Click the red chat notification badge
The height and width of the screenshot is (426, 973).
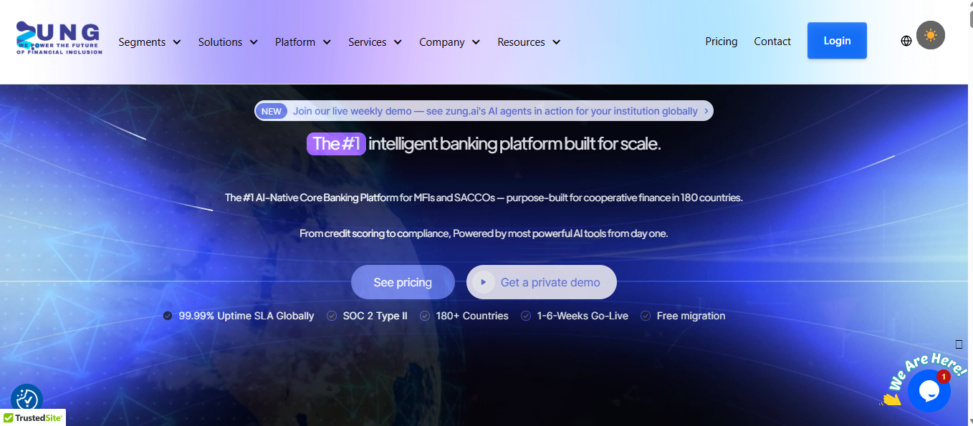pos(944,377)
